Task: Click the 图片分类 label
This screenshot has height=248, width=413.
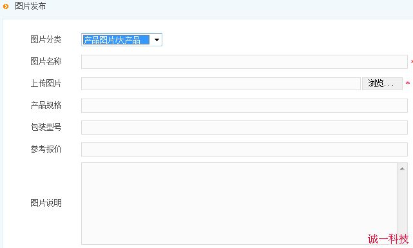Action: 46,39
